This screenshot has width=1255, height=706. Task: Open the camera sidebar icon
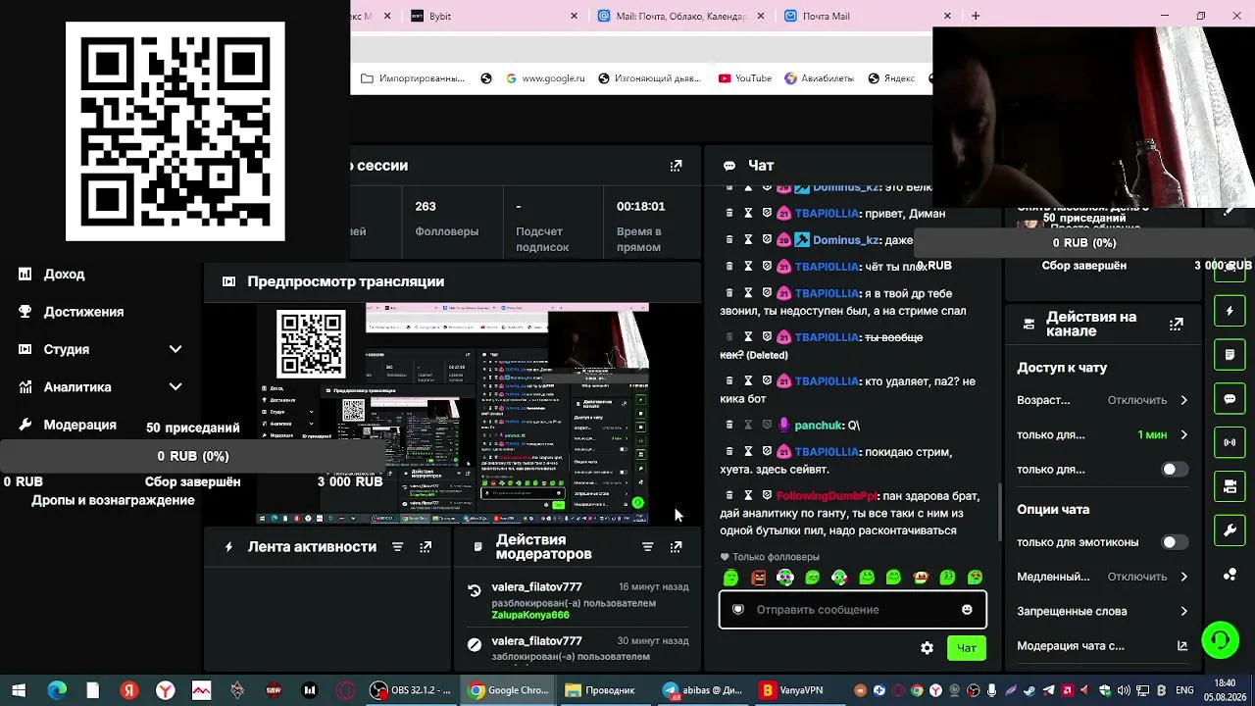click(1230, 486)
